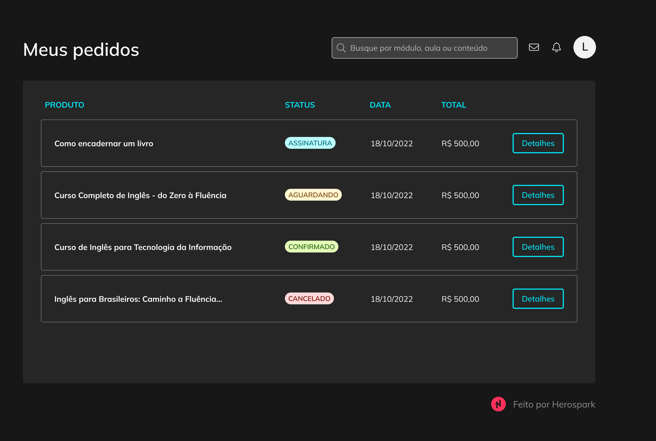Click the 18/10/2022 date in CONFIRMADO row
656x441 pixels.
pyautogui.click(x=392, y=247)
